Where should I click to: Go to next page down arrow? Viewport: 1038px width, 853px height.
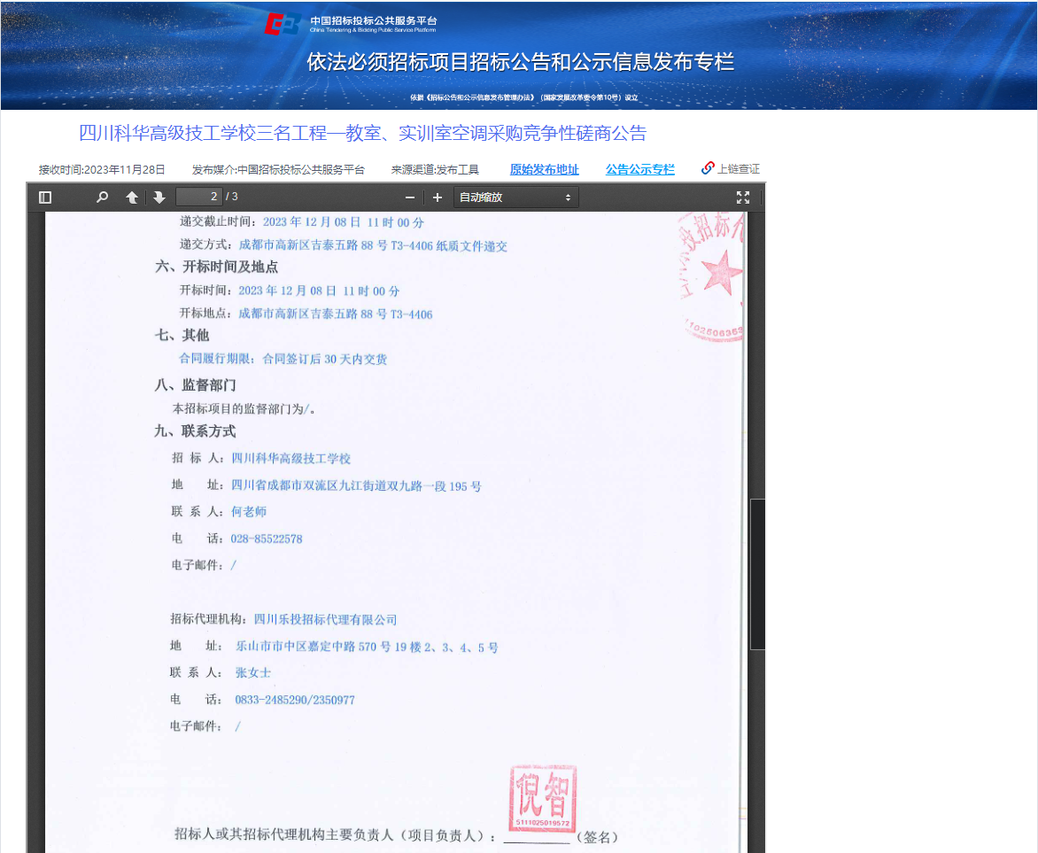click(159, 198)
